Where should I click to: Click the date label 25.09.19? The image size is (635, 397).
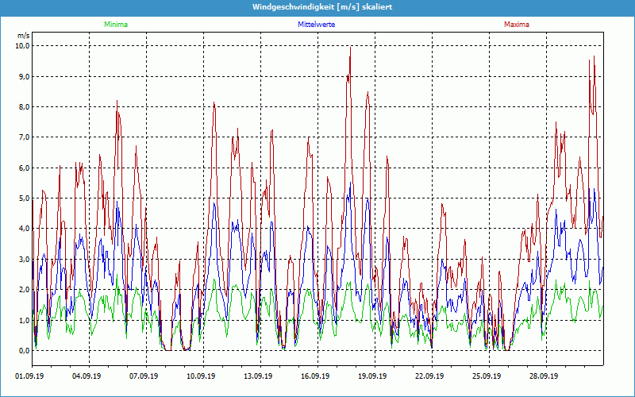tap(487, 376)
